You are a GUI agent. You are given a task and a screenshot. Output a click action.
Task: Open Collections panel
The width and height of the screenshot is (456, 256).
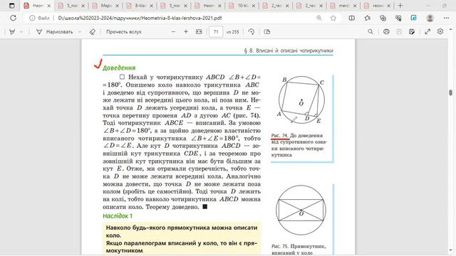tap(383, 18)
